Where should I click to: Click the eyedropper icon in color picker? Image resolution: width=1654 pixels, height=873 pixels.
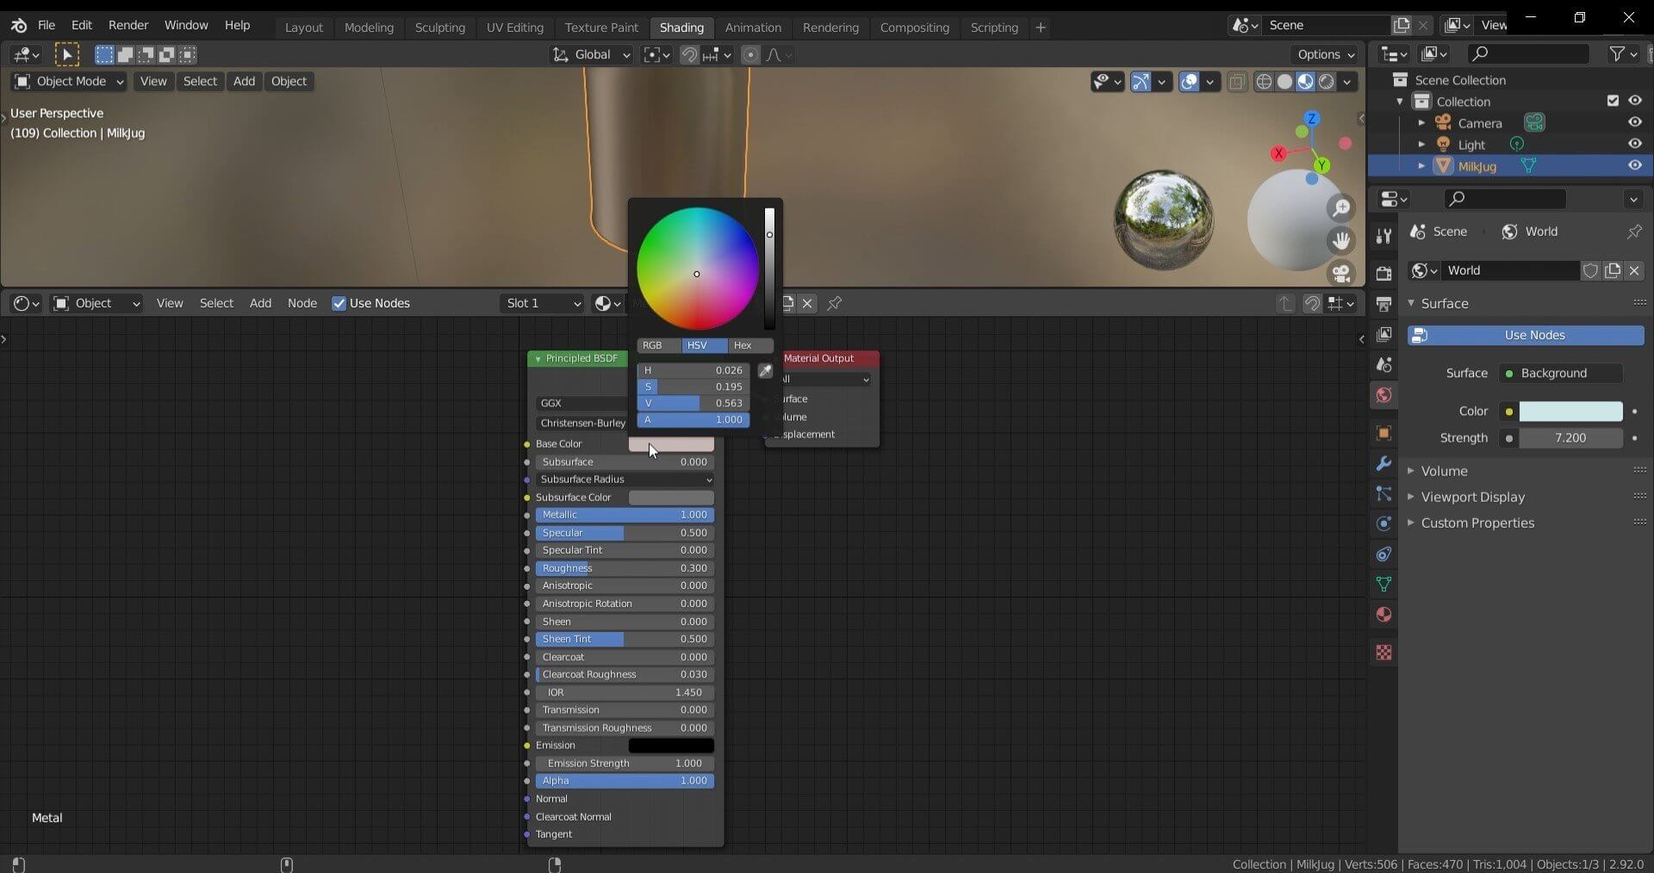pyautogui.click(x=765, y=371)
